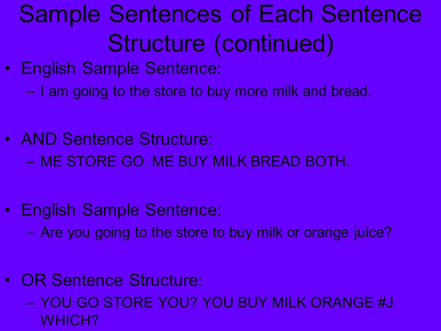Click the word 'ORANGE' in the OR sentence
Image resolution: width=441 pixels, height=331 pixels.
[x=341, y=303]
